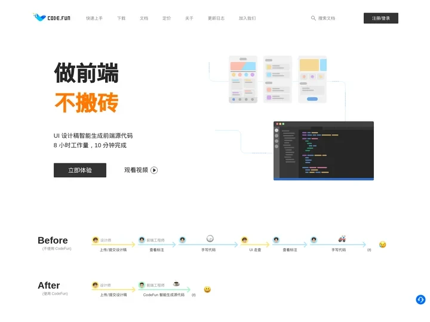
Task: Click the middle phone mockup list screen
Action: (278, 79)
